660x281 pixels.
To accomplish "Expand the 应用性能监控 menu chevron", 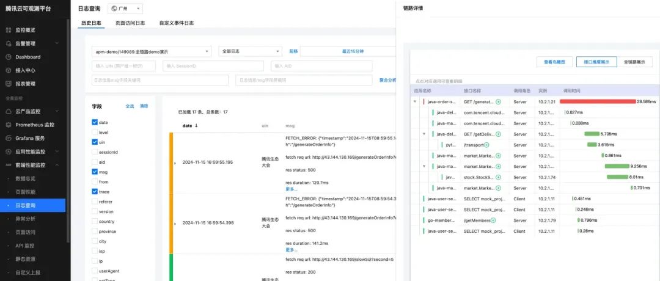I will [x=57, y=151].
